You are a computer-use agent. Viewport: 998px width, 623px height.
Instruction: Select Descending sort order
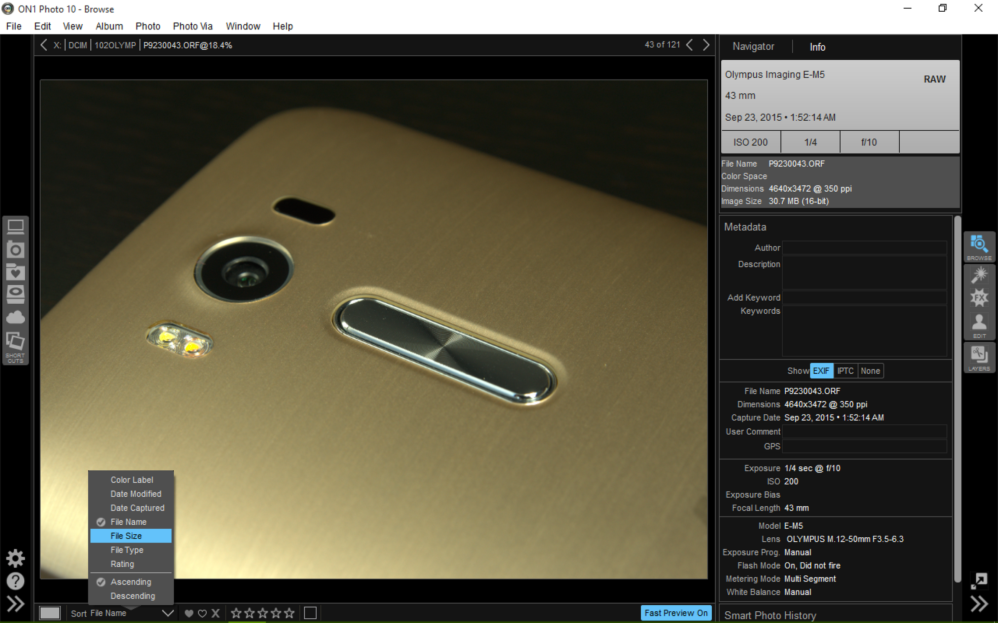pos(133,596)
